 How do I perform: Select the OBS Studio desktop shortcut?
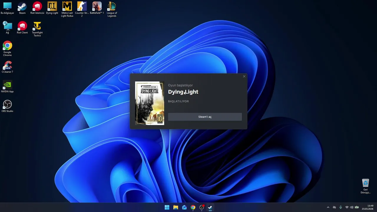(7, 106)
